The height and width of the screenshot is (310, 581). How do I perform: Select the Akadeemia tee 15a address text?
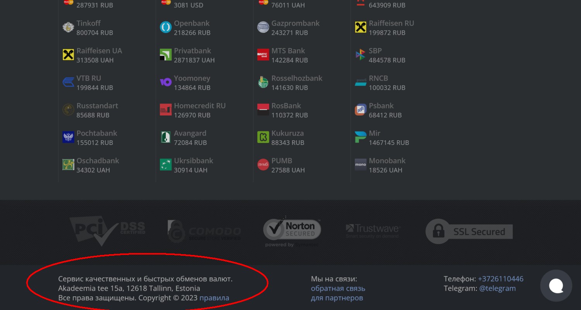click(129, 288)
